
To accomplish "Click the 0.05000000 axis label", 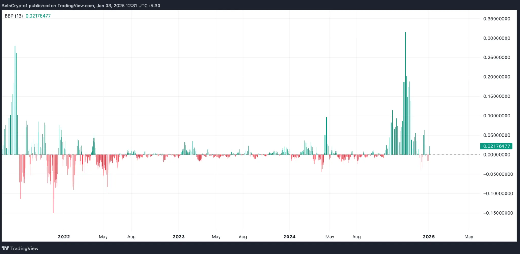I will point(497,135).
